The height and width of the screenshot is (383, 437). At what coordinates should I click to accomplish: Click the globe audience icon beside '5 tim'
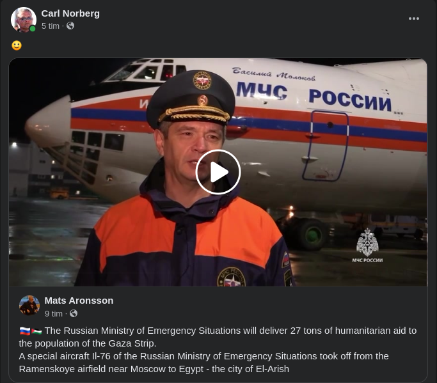(70, 26)
